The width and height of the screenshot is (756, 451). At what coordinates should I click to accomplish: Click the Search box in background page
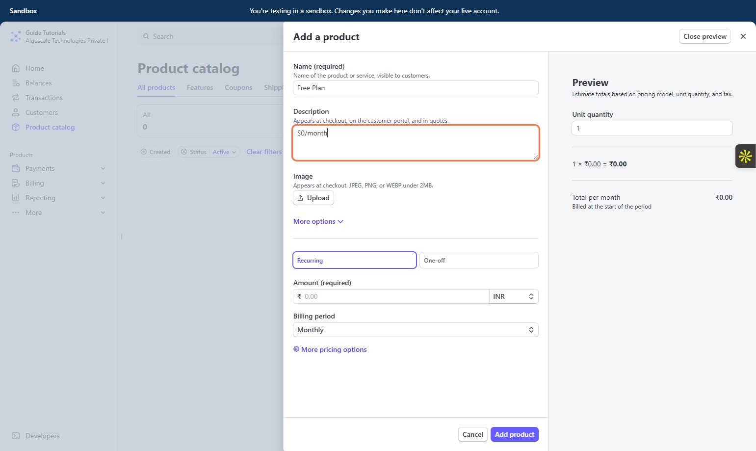(210, 36)
